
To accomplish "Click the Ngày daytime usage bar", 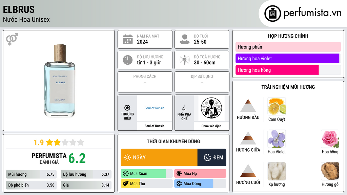I will click(159, 157).
